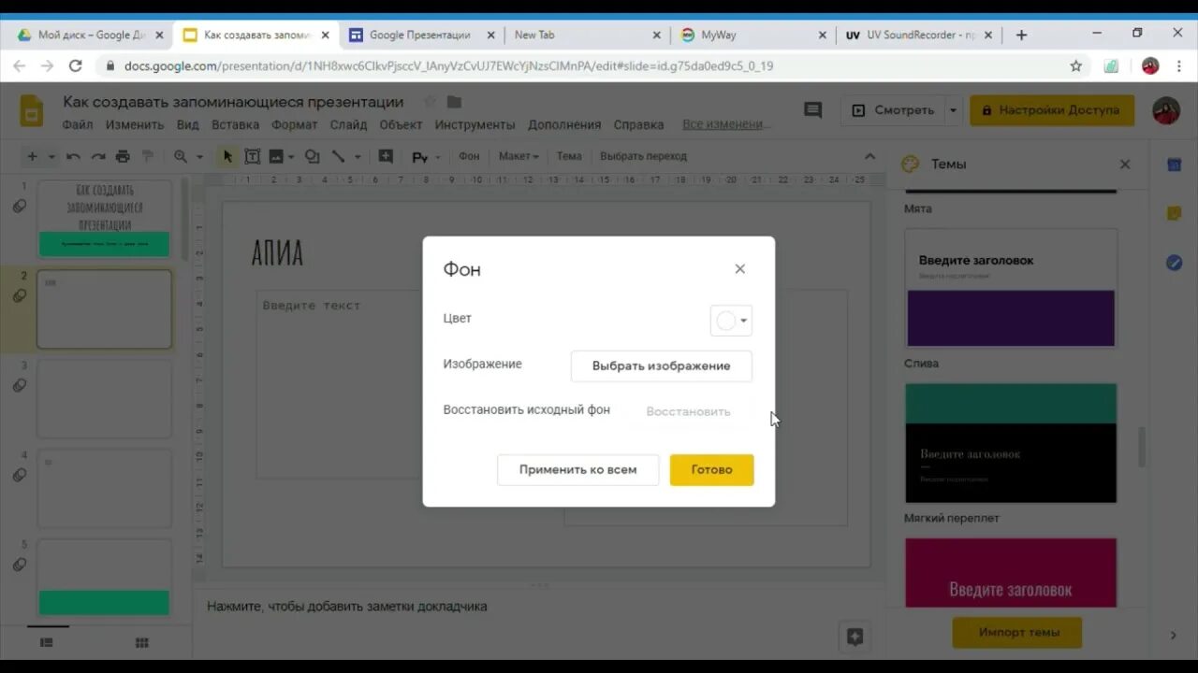Switch to the Google Презентации browser tab
The height and width of the screenshot is (673, 1198).
coord(419,35)
